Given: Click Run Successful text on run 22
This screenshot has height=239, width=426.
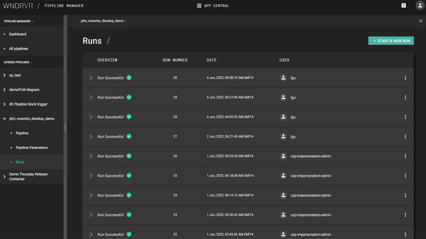Looking at the screenshot, I should (x=110, y=235).
